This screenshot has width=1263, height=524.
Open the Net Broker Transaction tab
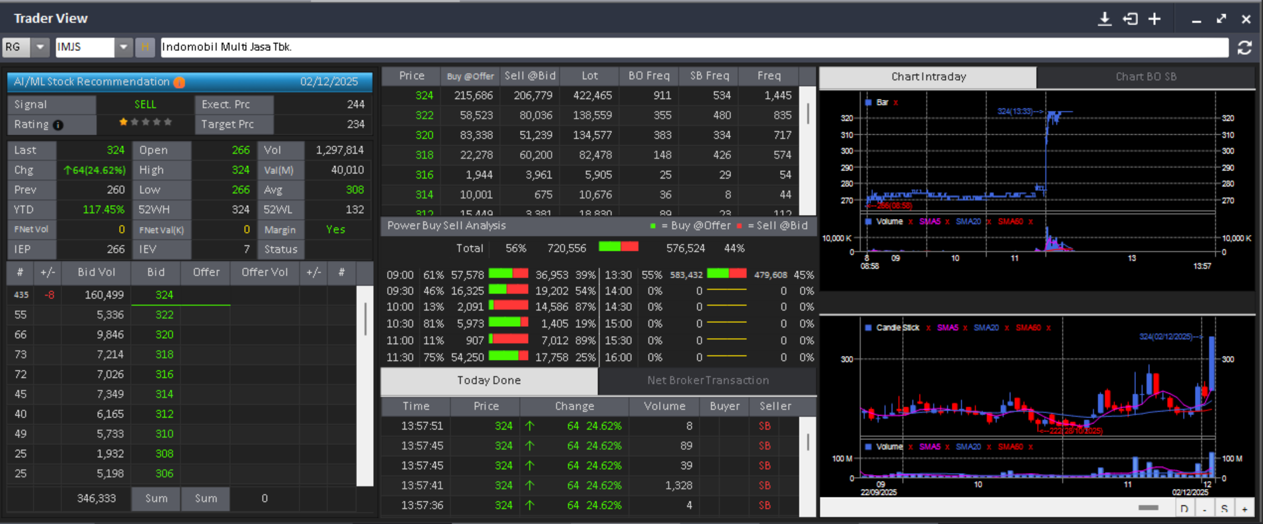pyautogui.click(x=707, y=380)
